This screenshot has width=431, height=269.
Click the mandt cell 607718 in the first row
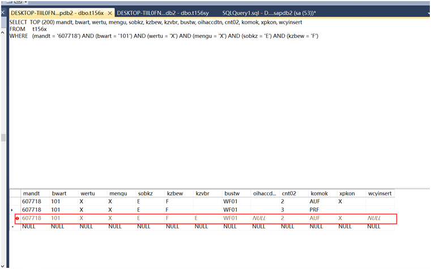35,202
